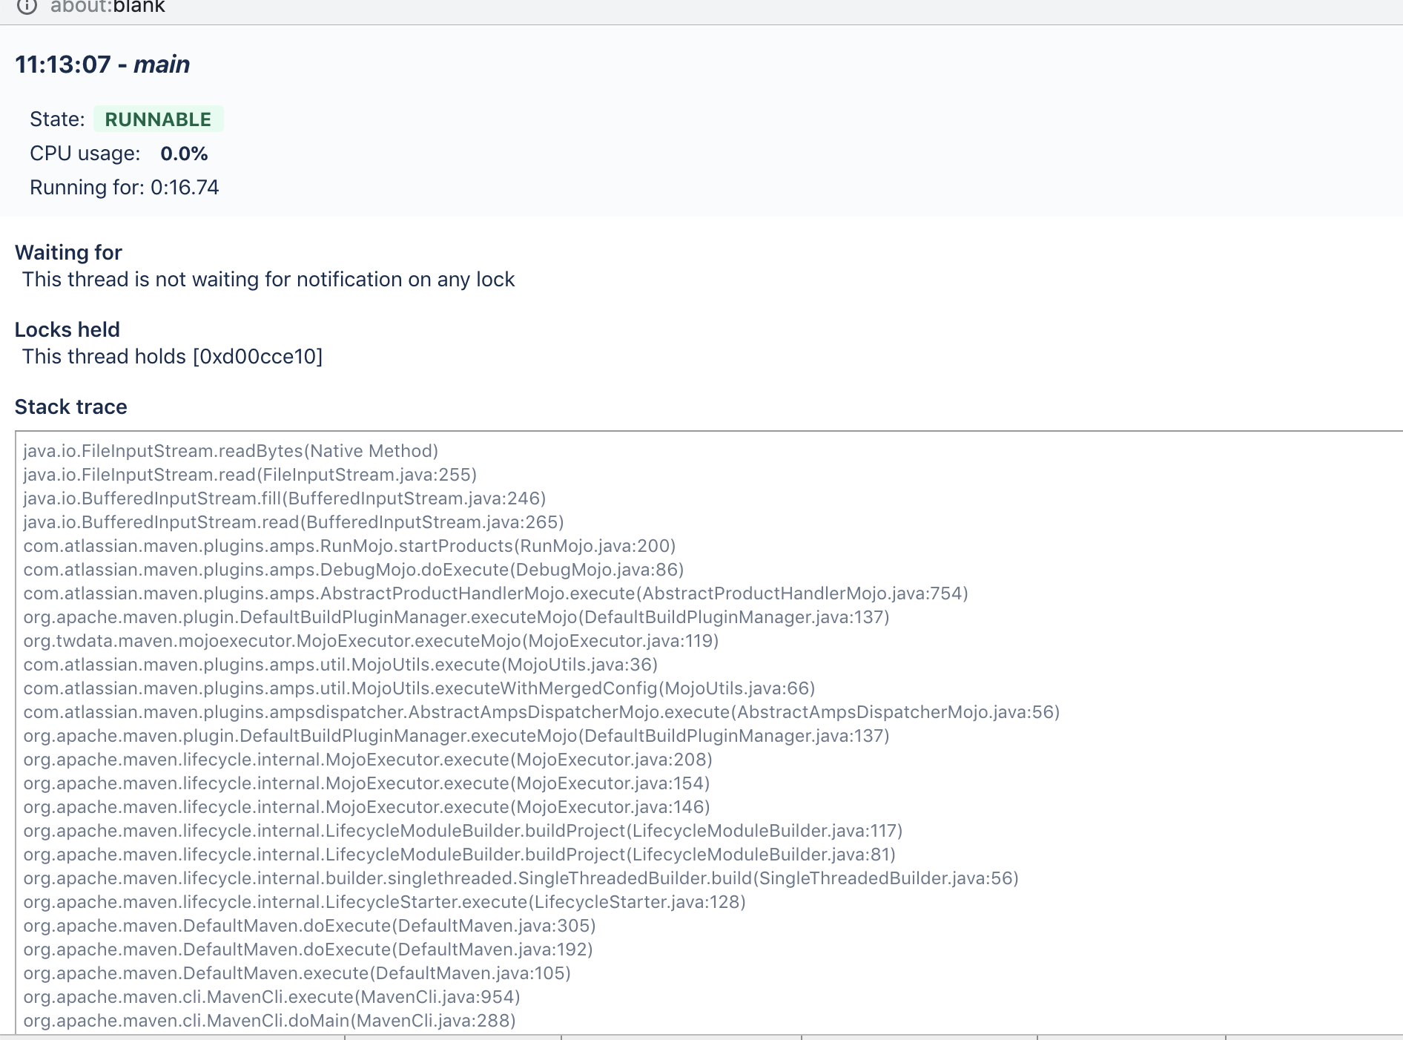Click the about:blank address text

108,7
